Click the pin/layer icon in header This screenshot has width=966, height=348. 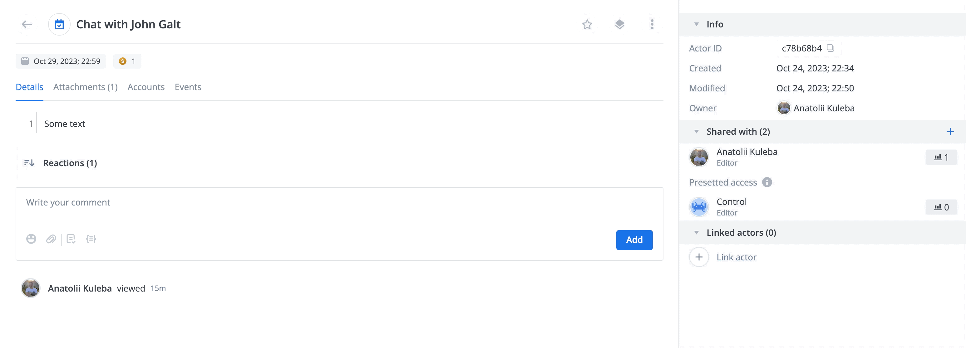tap(619, 24)
